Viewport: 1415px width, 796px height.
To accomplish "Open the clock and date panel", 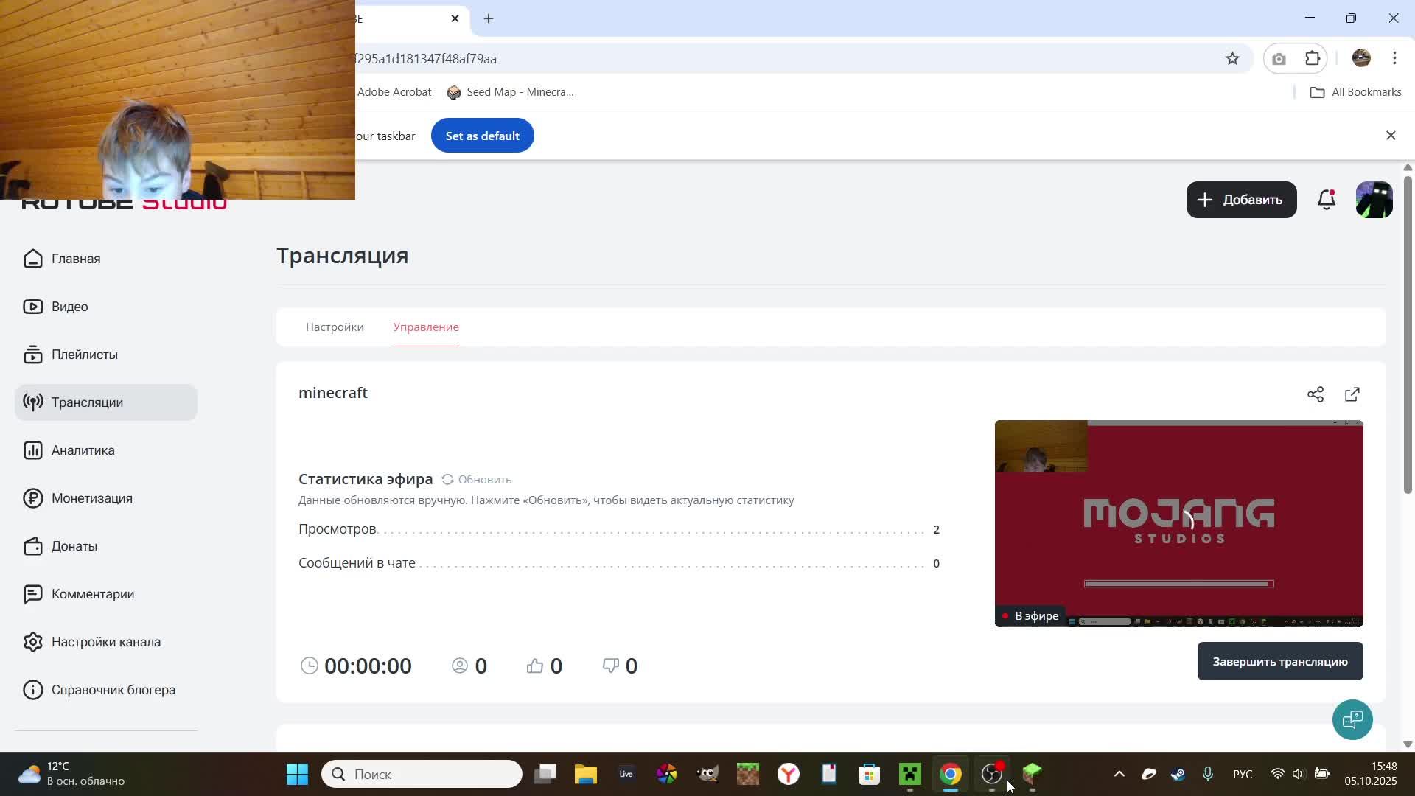I will (x=1370, y=774).
